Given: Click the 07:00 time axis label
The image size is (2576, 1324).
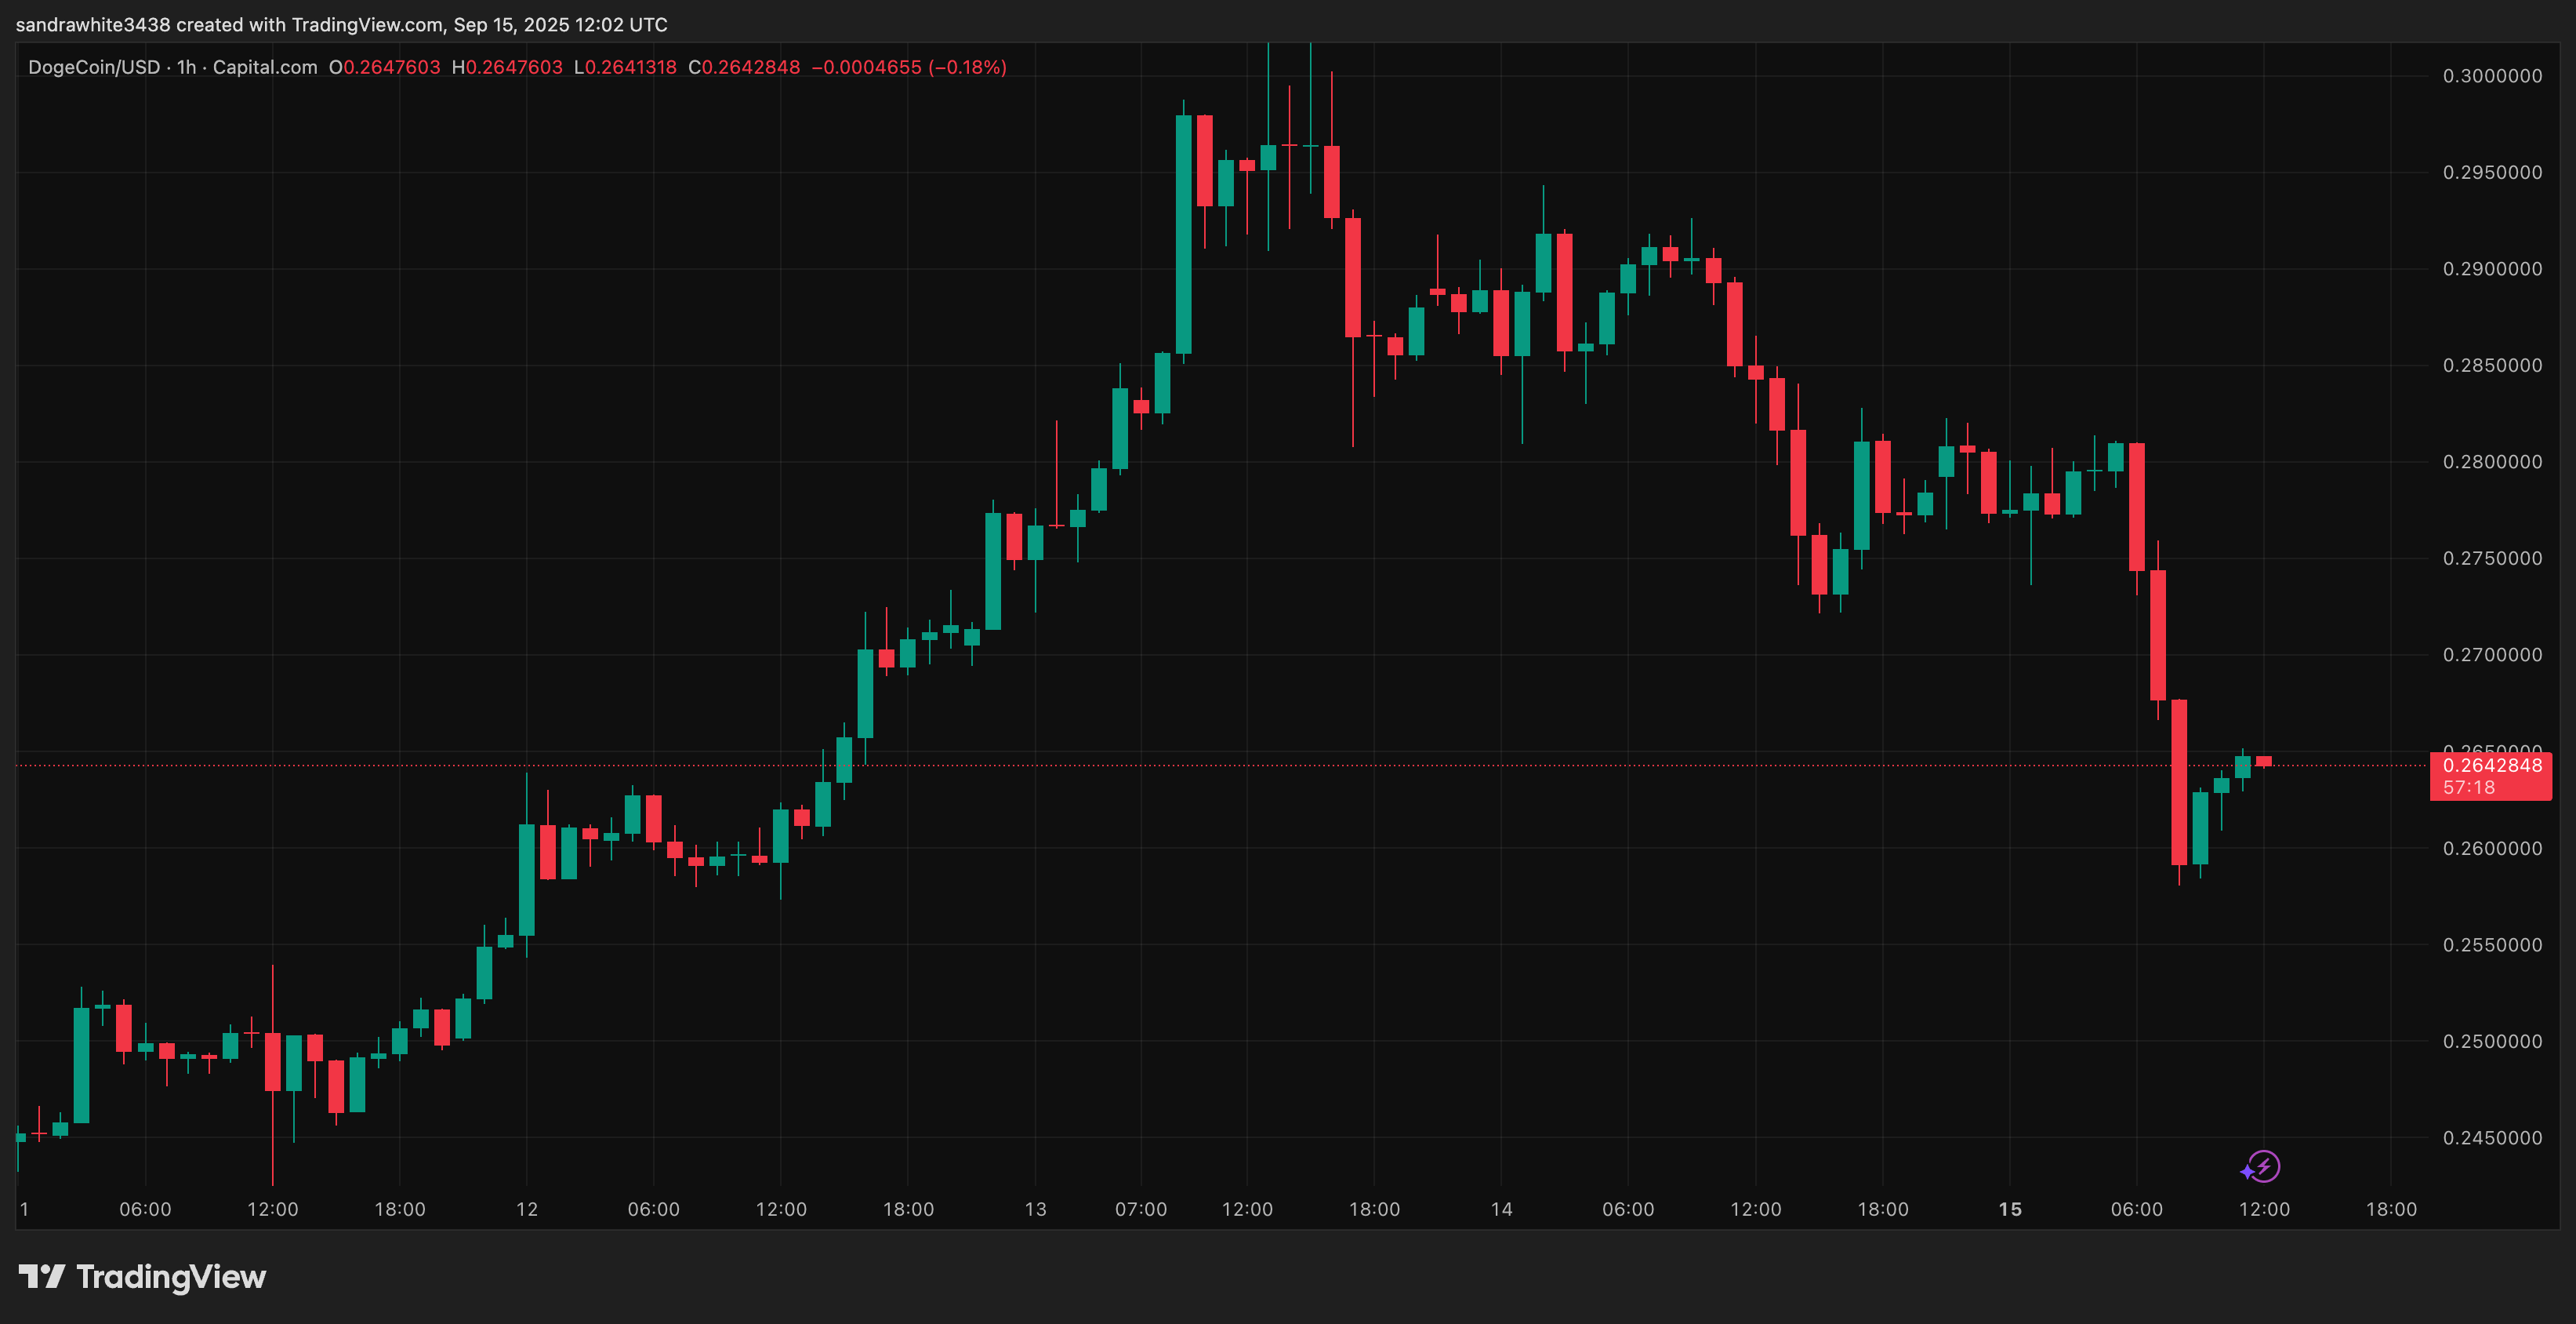Looking at the screenshot, I should pos(1140,1209).
